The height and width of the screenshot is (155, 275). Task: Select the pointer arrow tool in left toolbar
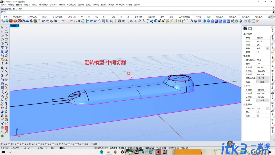(2, 27)
